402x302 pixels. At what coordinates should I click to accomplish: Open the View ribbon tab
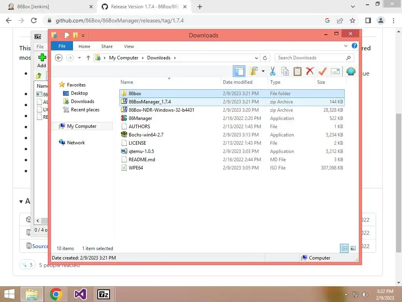(x=129, y=46)
